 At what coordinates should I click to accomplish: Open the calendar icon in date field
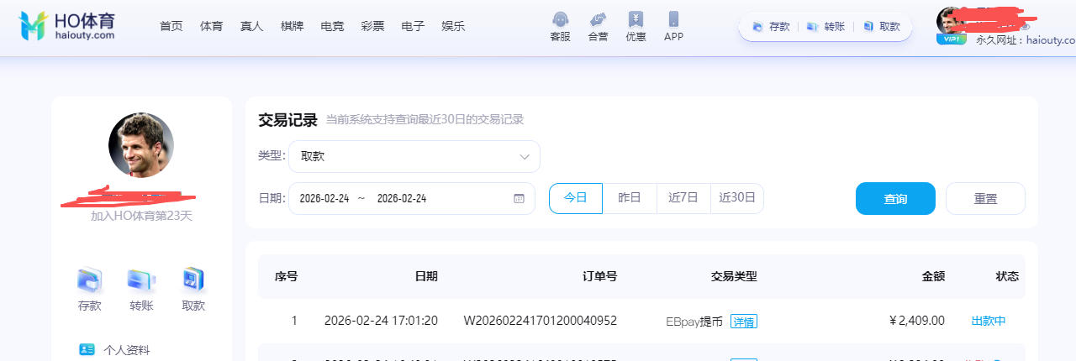pos(519,199)
